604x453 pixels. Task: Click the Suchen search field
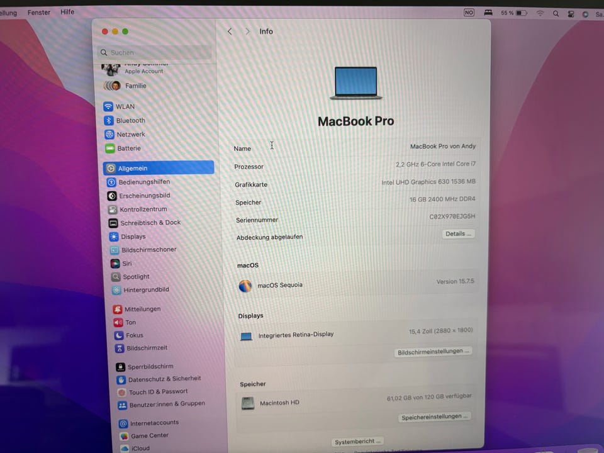(155, 52)
